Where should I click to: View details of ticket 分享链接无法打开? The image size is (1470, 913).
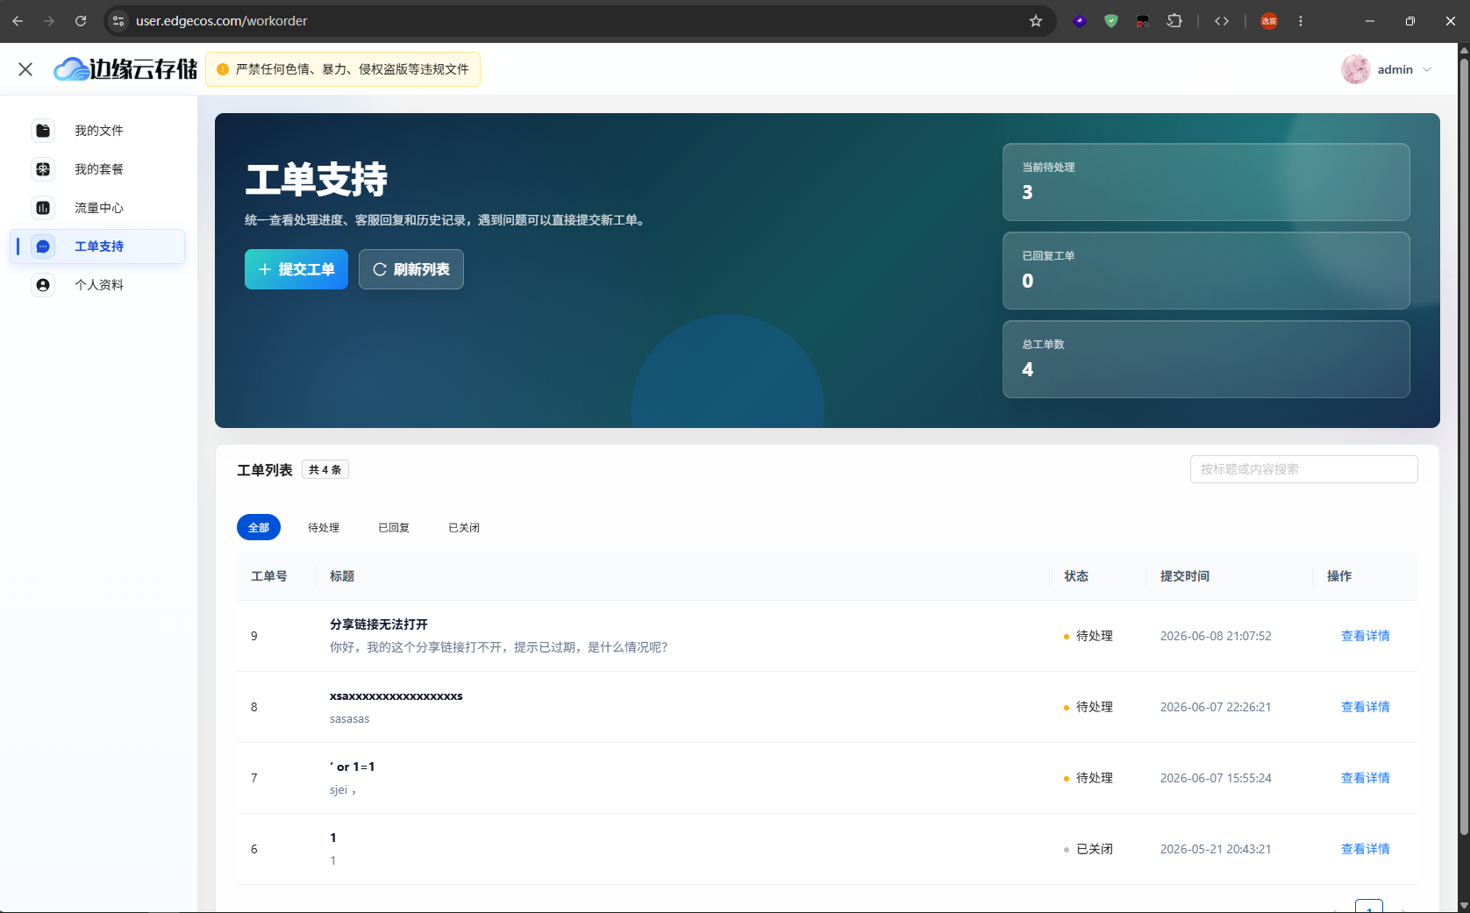click(x=1365, y=636)
